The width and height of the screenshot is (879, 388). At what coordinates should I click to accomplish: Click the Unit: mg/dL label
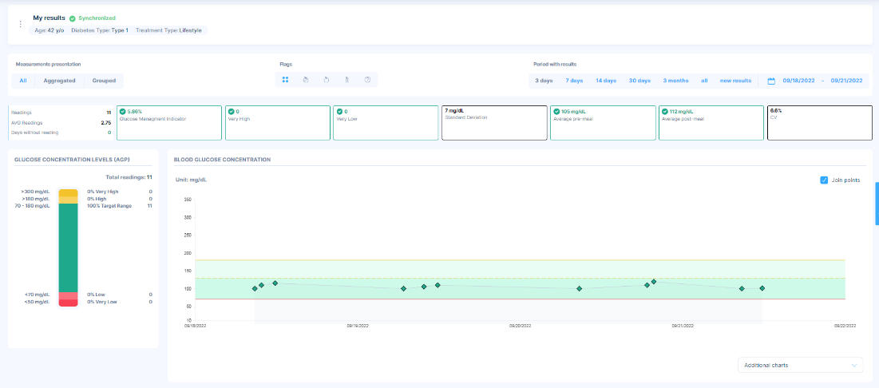[192, 180]
